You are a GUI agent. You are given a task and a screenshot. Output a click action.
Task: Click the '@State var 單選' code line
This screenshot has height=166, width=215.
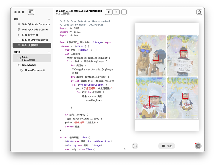tap(88, 141)
